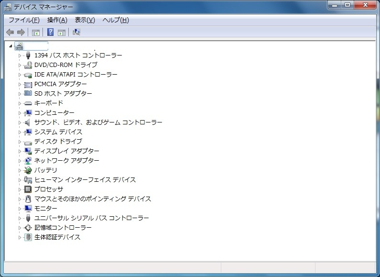This screenshot has width=380, height=277.
Task: Expand ユニバーサル シリアル バス コントローラー node
Action: click(20, 218)
